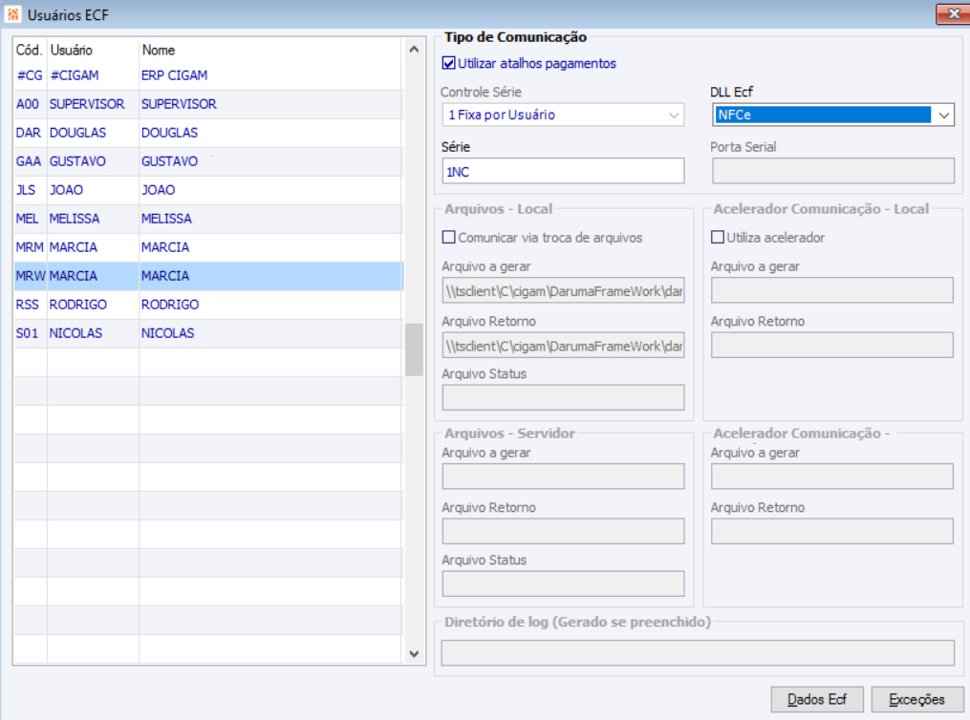This screenshot has width=970, height=720.
Task: Expand the DLL Ecf combo box
Action: point(944,115)
